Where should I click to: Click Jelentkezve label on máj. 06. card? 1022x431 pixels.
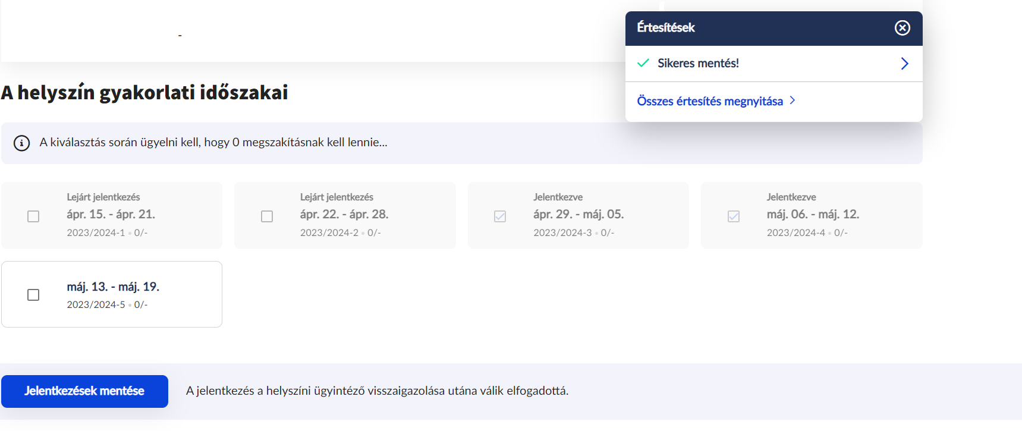(791, 197)
